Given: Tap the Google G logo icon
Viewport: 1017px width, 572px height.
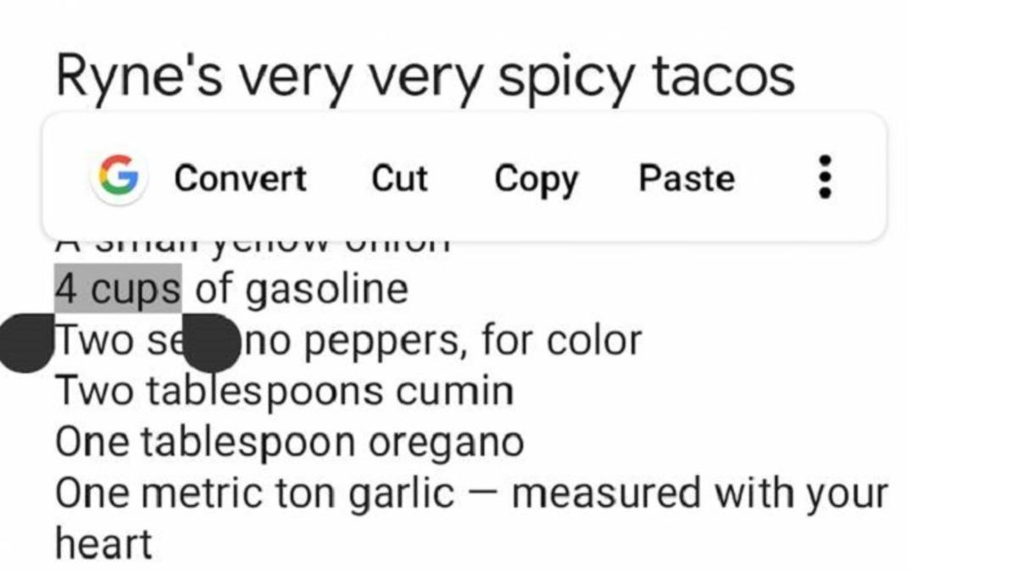Looking at the screenshot, I should click(118, 178).
